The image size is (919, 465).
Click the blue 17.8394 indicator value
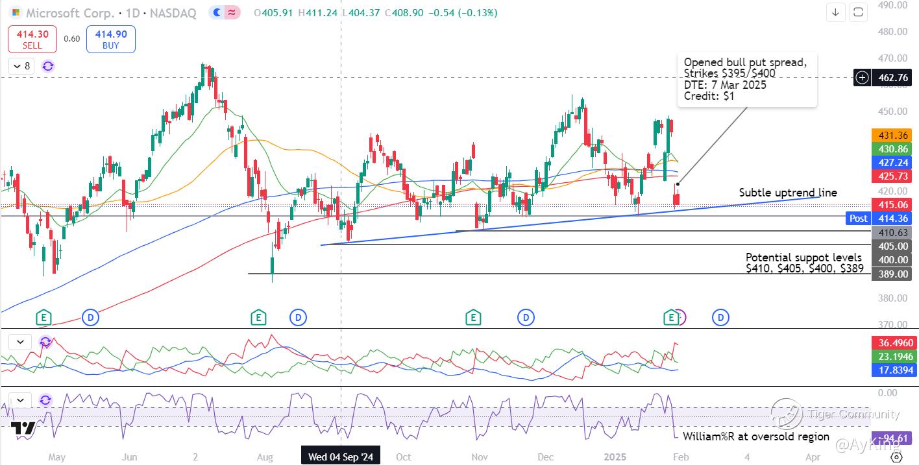894,370
